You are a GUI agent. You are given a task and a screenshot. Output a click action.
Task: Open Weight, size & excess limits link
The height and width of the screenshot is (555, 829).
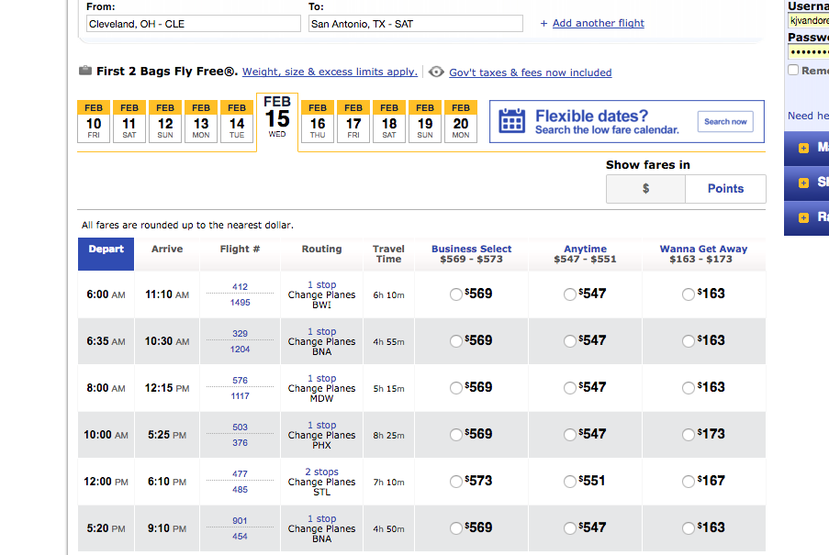click(330, 72)
